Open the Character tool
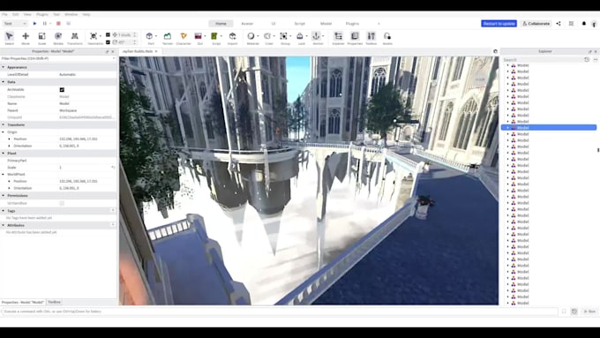 click(x=184, y=38)
